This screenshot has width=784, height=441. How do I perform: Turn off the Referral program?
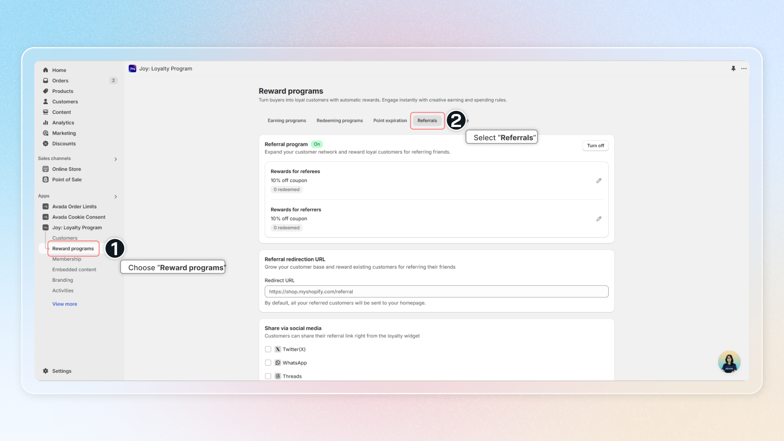(x=595, y=146)
